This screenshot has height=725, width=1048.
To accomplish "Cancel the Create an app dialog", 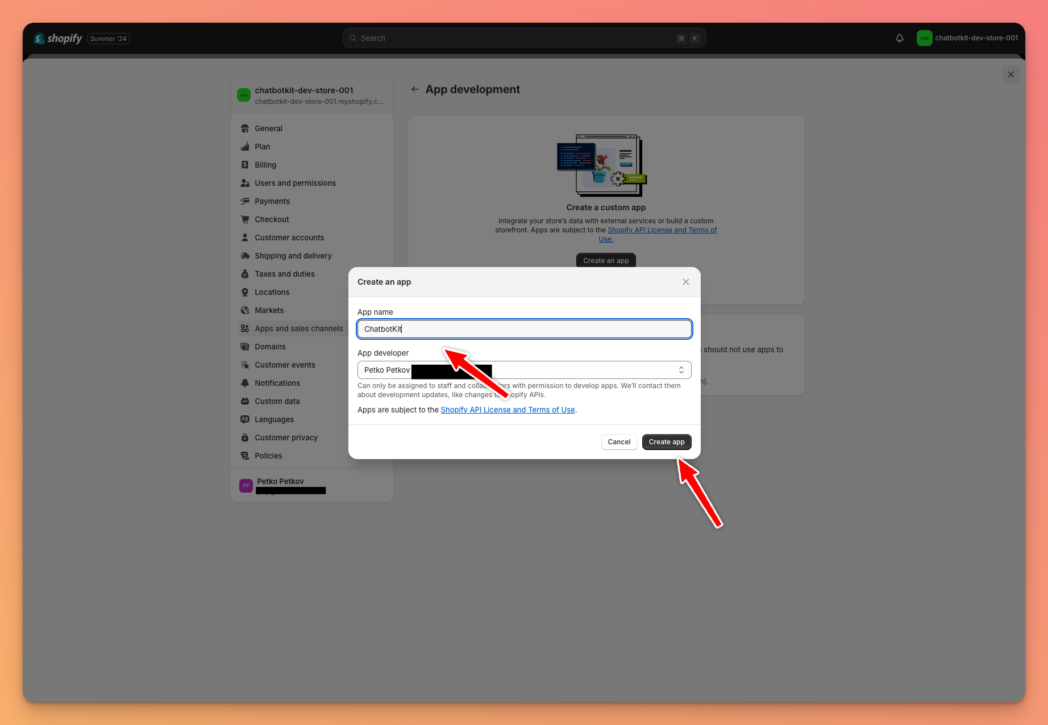I will tap(619, 442).
